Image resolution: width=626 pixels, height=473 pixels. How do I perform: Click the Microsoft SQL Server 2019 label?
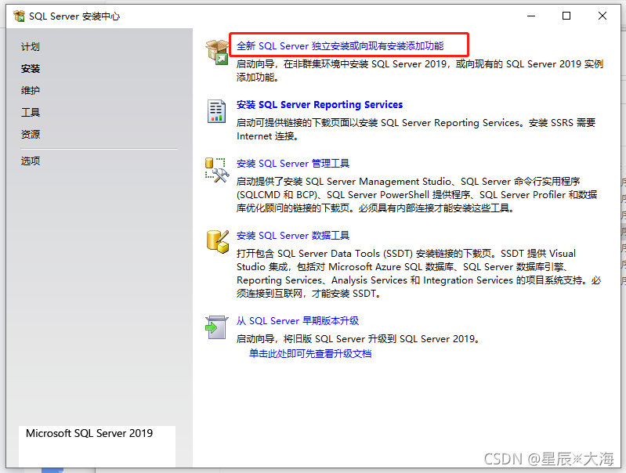click(x=89, y=433)
